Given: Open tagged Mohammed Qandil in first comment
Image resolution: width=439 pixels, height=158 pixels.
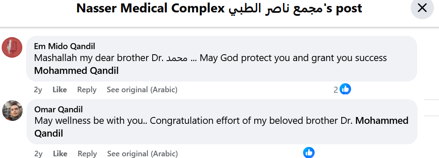Looking at the screenshot, I should coord(76,71).
